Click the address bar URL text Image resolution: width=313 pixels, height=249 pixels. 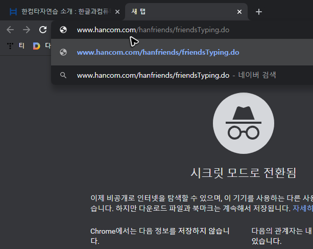pos(153,30)
